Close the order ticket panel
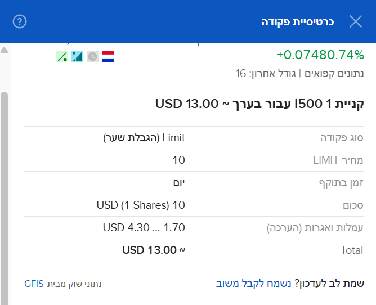The height and width of the screenshot is (305, 376). click(x=356, y=22)
